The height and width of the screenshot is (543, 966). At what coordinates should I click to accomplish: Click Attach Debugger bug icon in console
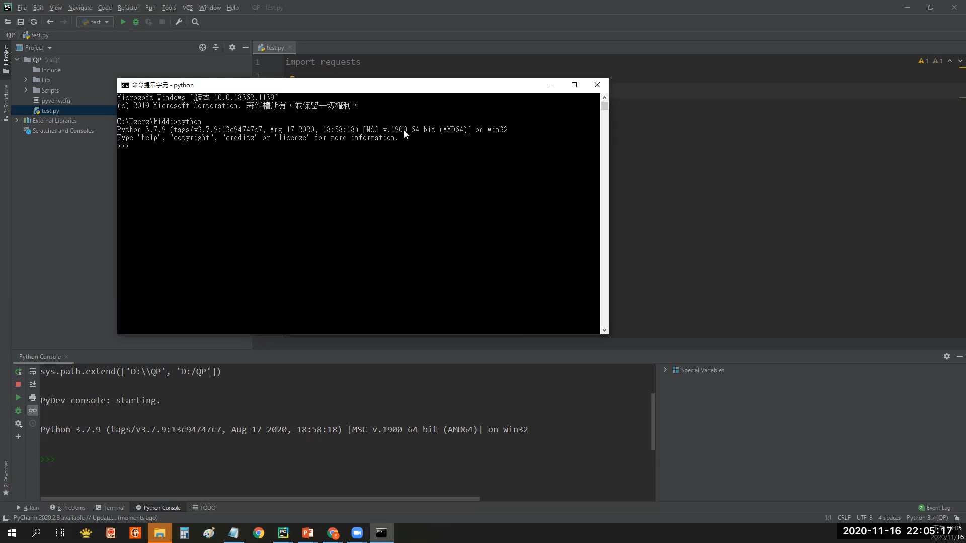18,411
